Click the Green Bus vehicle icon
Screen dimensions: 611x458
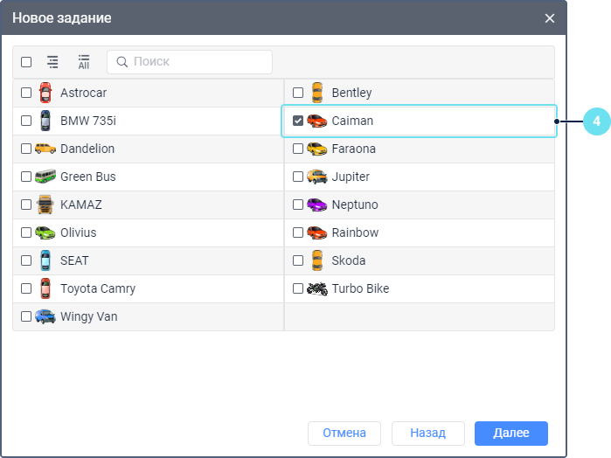point(45,177)
